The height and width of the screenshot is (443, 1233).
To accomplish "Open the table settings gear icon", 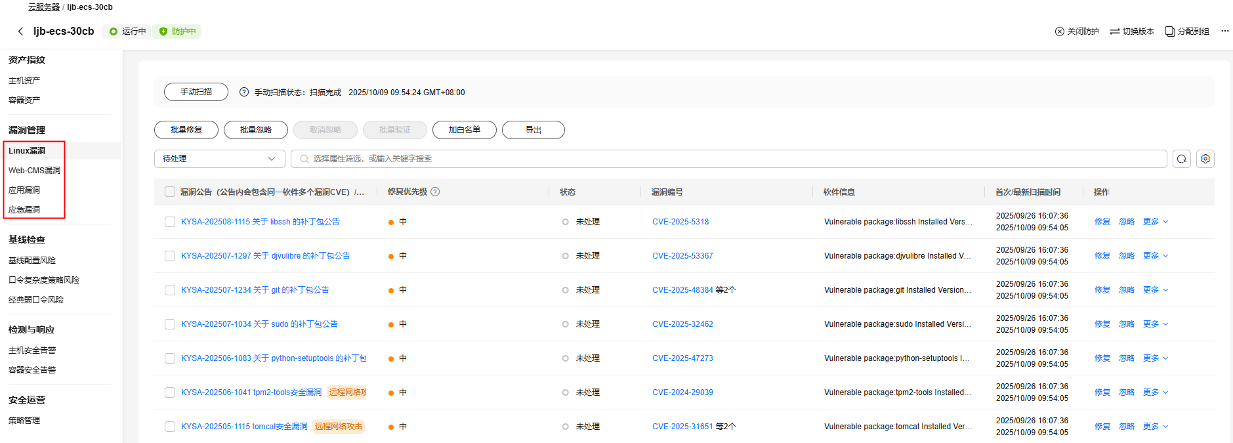I will coord(1205,159).
